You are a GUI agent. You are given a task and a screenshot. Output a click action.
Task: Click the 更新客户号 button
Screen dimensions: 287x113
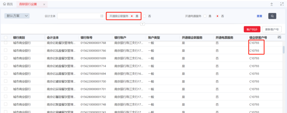coord(272,29)
